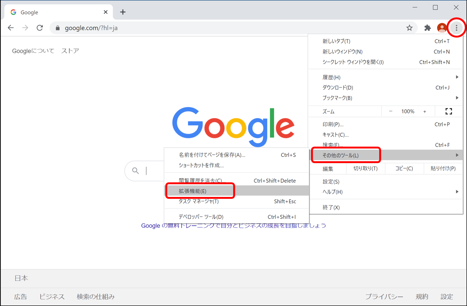Select 名前を付けてページを保存(A)...
The height and width of the screenshot is (306, 467).
tap(237, 155)
